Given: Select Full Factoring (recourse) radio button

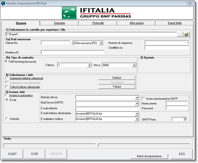Looking at the screenshot, I should pos(6,61).
